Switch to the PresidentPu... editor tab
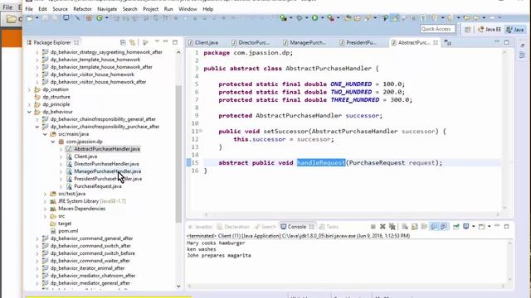Viewport: 531px width, 298px height. [x=358, y=42]
